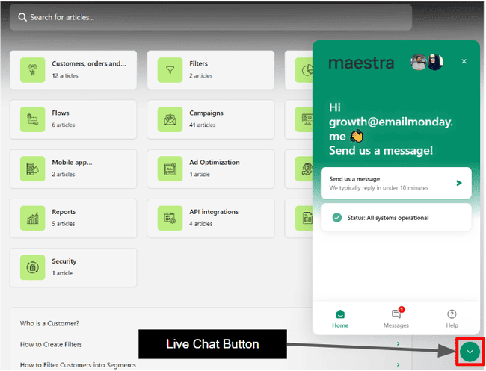Open the API integrations category title

pos(214,212)
